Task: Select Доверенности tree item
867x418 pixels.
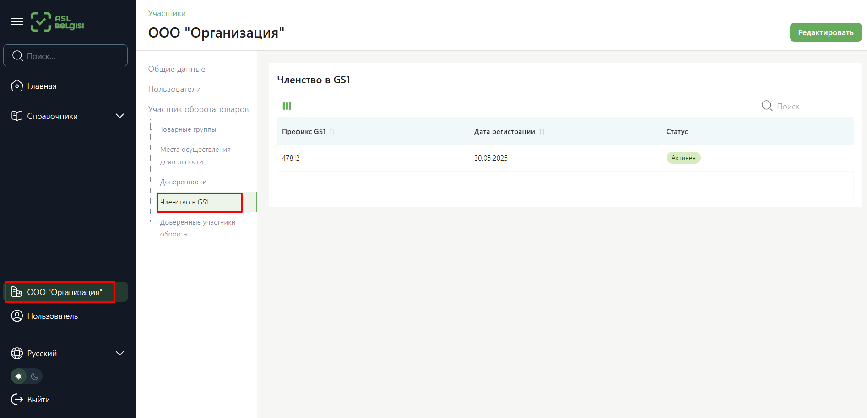Action: pos(183,182)
